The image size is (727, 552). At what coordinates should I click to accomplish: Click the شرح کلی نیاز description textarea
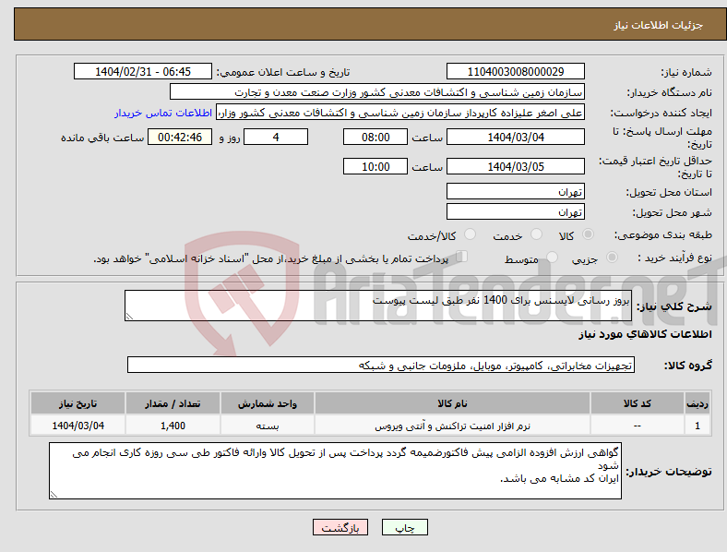point(378,306)
